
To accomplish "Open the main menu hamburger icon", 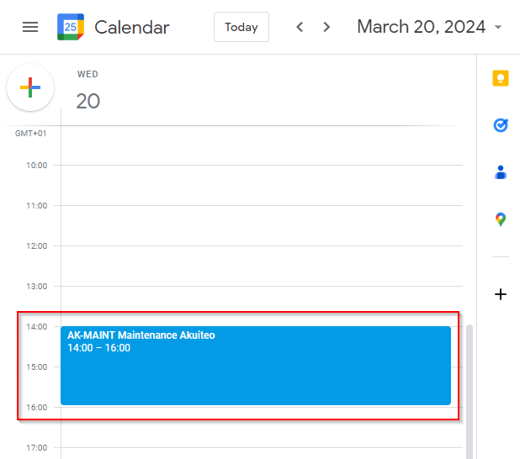I will coord(30,27).
